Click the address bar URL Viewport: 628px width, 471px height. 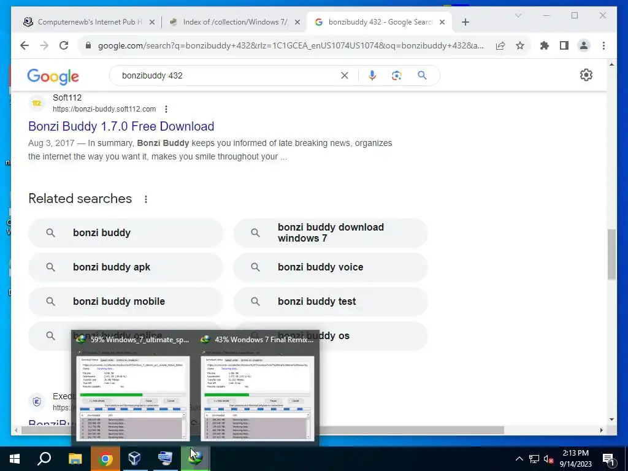290,45
